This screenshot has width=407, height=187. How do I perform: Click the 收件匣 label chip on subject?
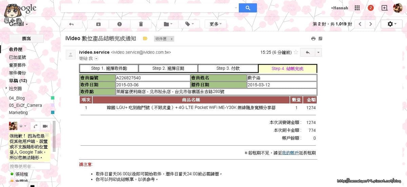pos(161,39)
